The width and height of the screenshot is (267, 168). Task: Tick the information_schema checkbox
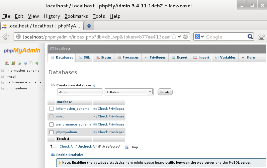[x=52, y=109]
